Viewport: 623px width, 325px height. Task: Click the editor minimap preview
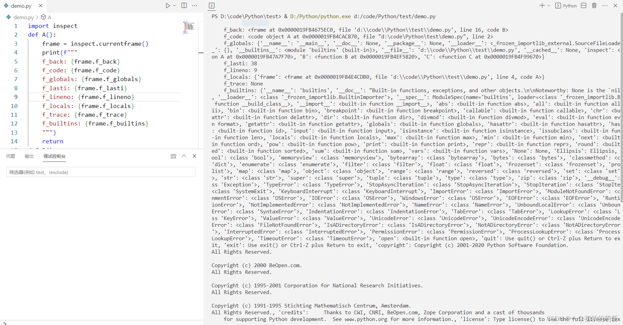point(189,28)
